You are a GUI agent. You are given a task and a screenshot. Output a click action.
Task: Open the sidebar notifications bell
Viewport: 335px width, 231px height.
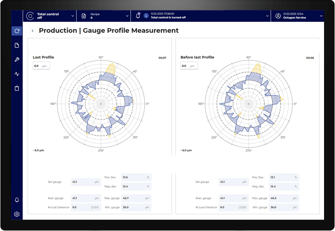coord(17,200)
